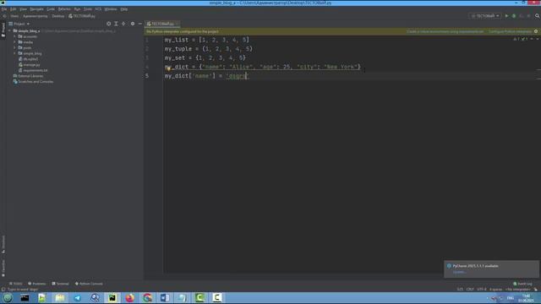Click the intention lightbulb on line 4
This screenshot has width=541, height=304.
click(168, 68)
